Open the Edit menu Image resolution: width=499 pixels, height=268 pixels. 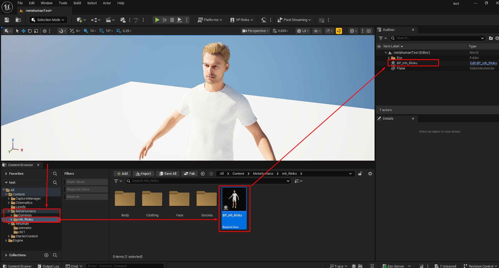32,3
